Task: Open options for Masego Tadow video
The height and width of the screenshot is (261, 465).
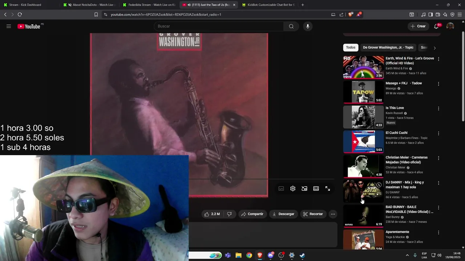Action: pos(438,84)
